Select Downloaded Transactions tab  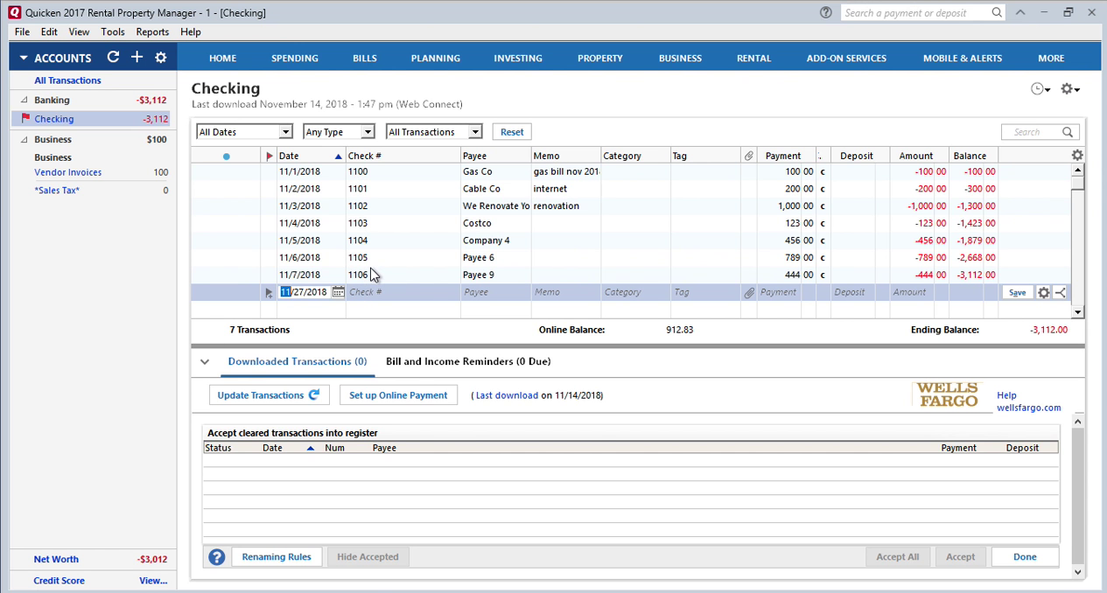click(x=298, y=361)
